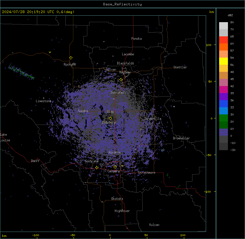Click the Lacombe city label
This screenshot has width=245, height=239.
click(128, 54)
